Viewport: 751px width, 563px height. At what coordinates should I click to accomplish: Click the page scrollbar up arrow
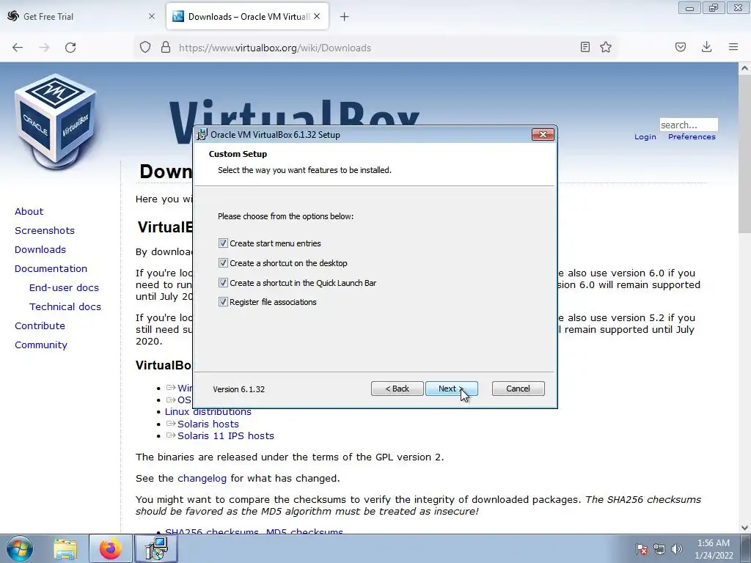(744, 68)
